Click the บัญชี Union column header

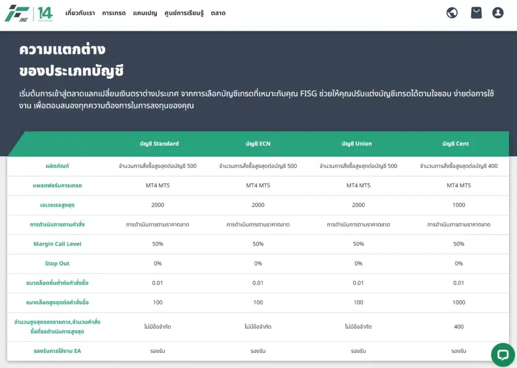tap(358, 144)
